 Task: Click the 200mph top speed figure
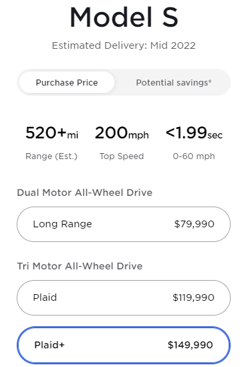tap(122, 133)
